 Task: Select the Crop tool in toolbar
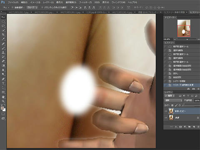3,35
